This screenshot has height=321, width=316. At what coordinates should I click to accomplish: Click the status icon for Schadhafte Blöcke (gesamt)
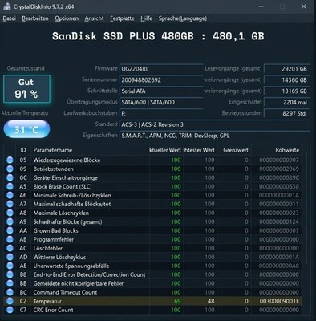tap(10, 221)
